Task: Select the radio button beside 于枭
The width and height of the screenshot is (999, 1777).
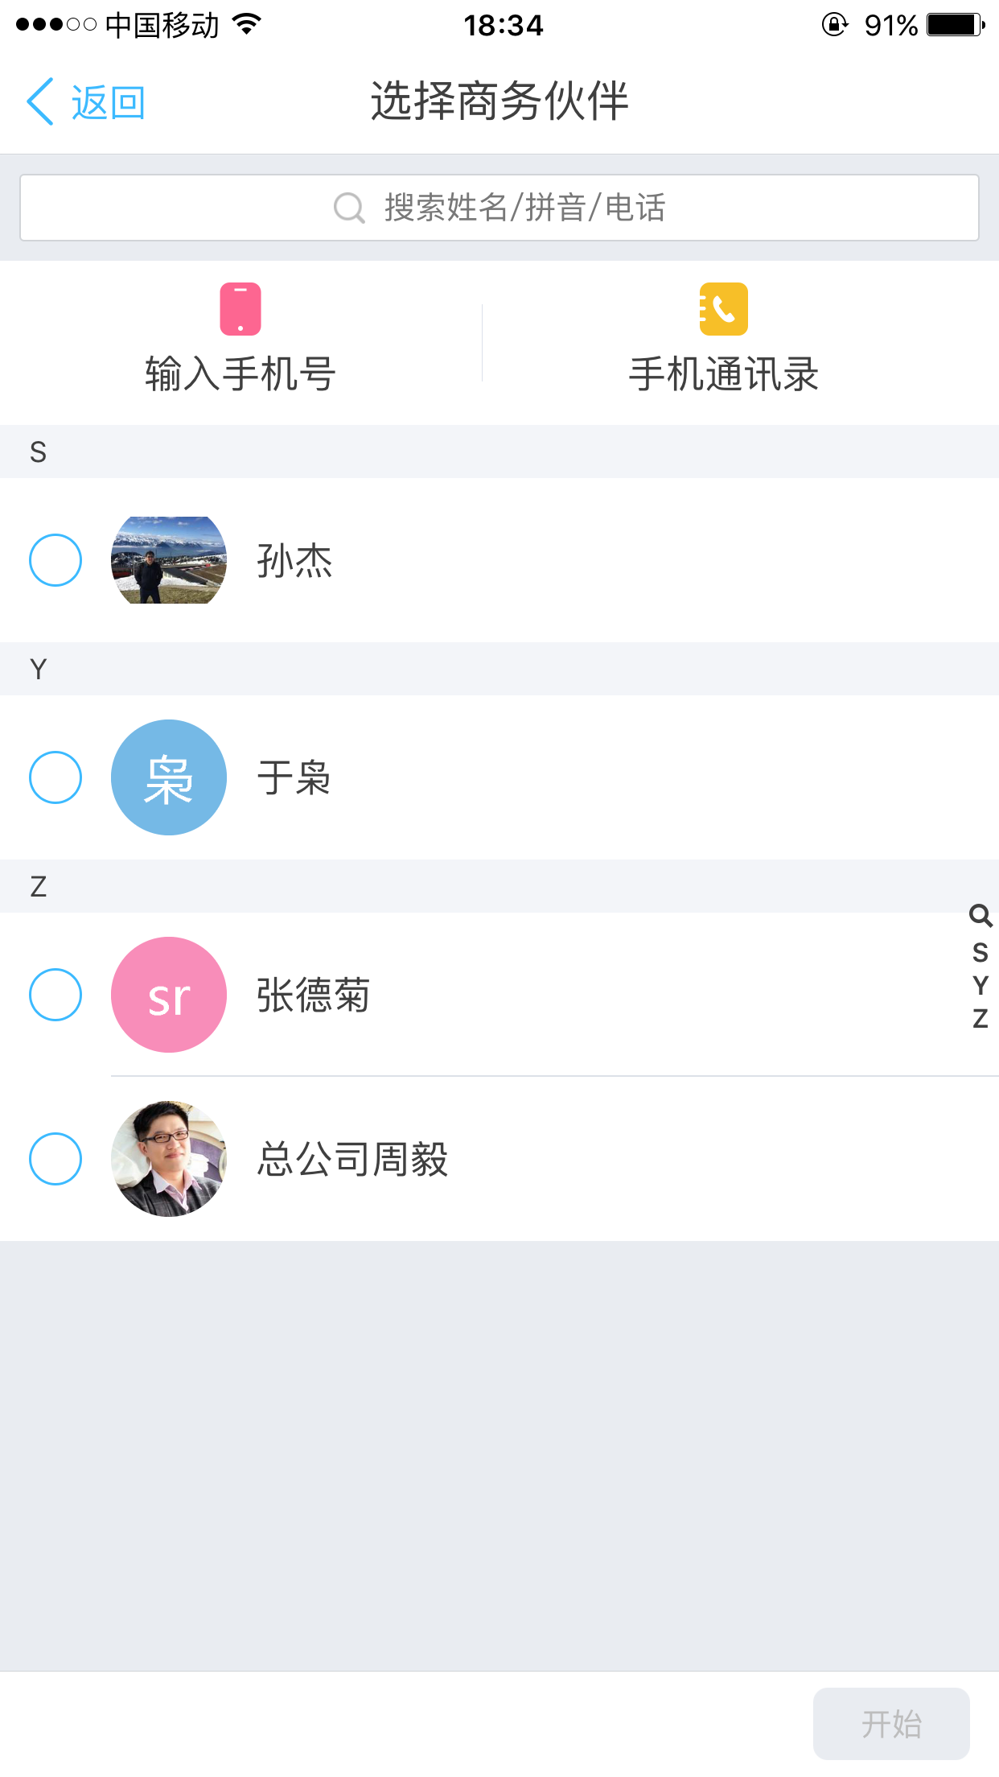Action: (55, 777)
